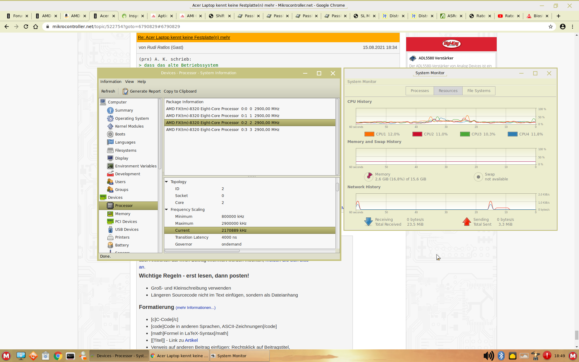
Task: Change CPU3 green graph color swatch
Action: tap(465, 134)
